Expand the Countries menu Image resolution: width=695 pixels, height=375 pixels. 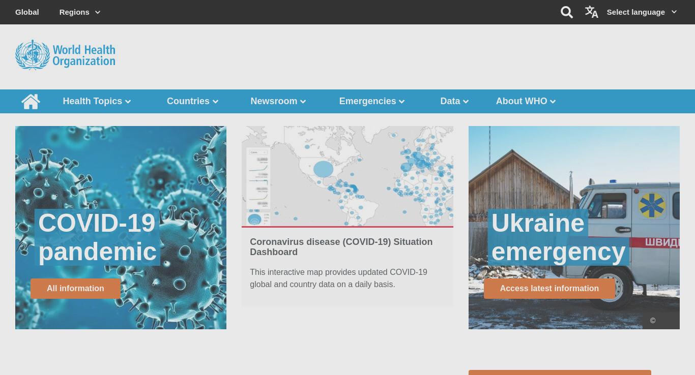point(192,101)
